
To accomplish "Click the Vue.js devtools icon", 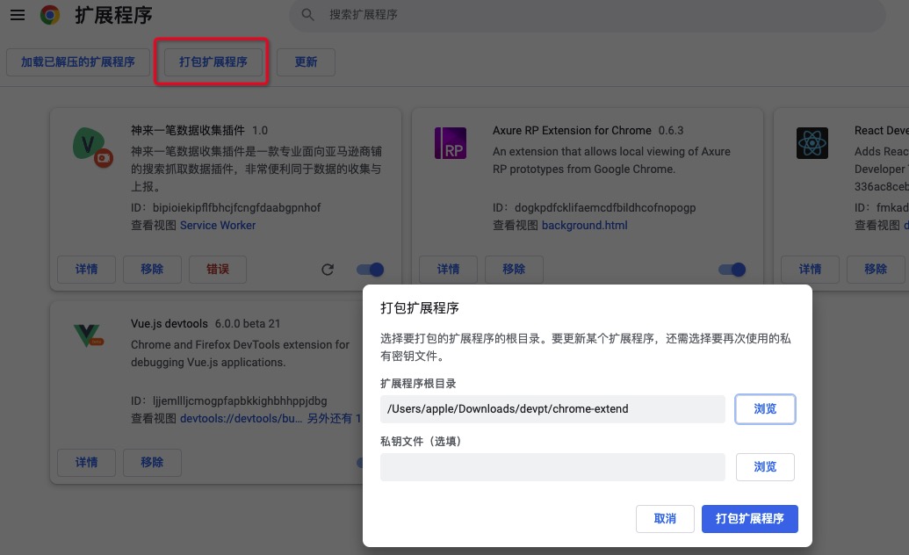I will coord(89,335).
